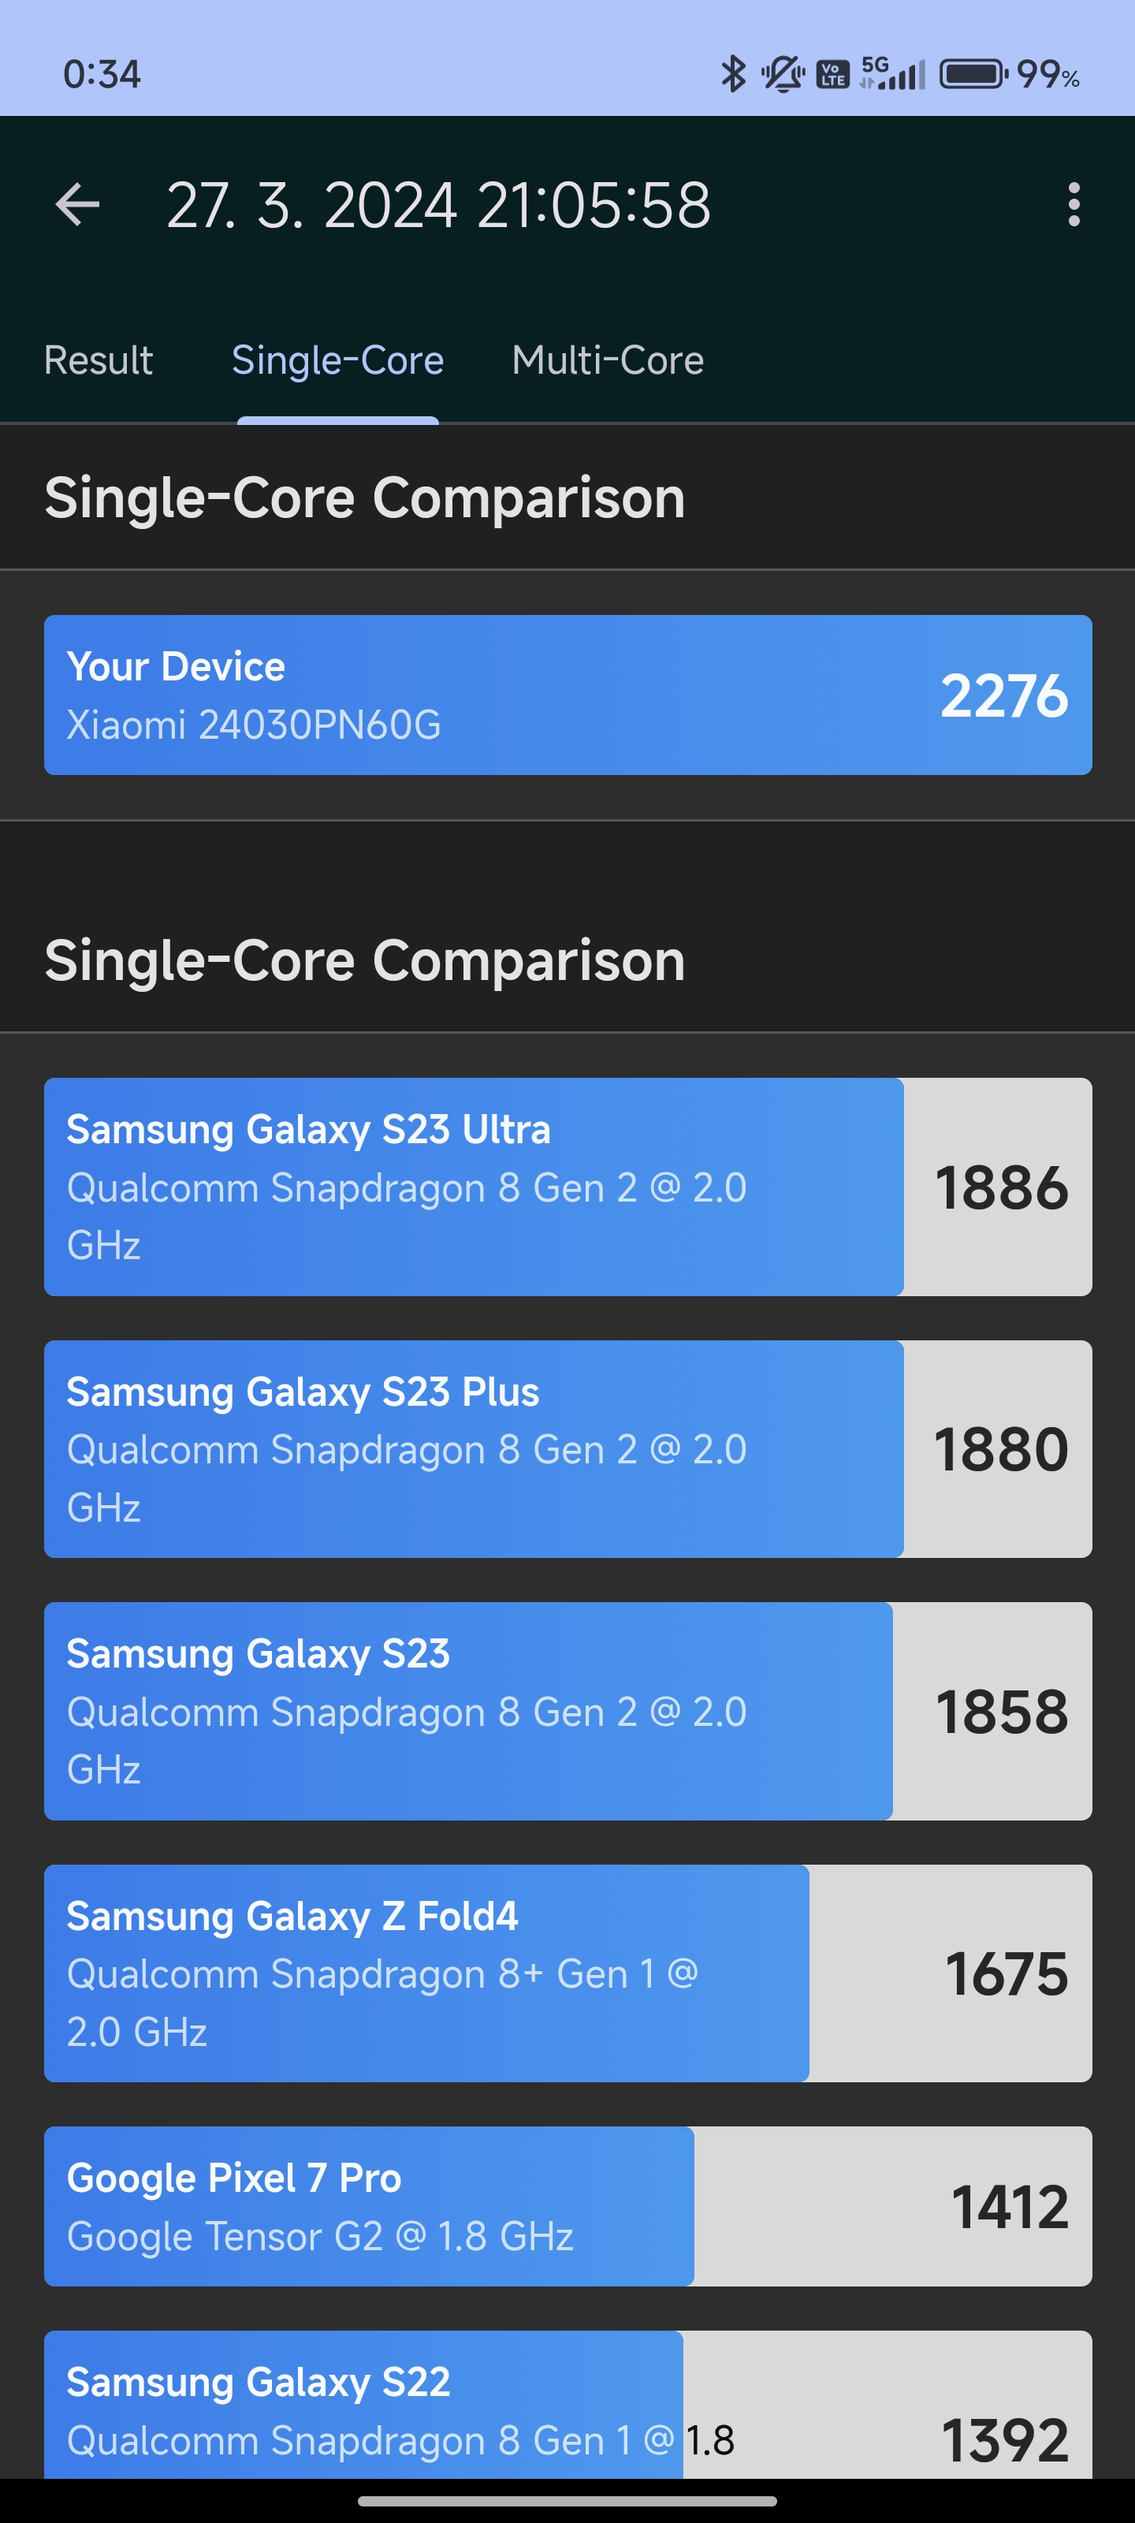The width and height of the screenshot is (1135, 2523).
Task: Open the Samsung Galaxy Z Fold4 entry
Action: (x=568, y=1973)
